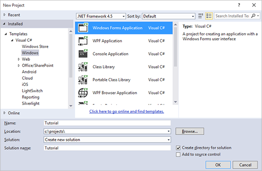This screenshot has height=171, width=262.
Task: Click the category tree scroll down arrow
Action: point(71,106)
